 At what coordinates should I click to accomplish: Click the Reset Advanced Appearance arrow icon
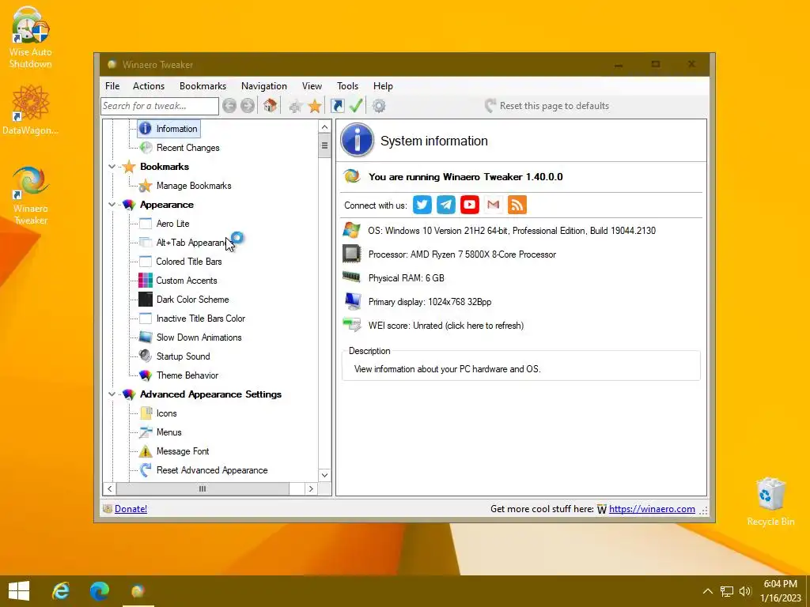tap(146, 470)
